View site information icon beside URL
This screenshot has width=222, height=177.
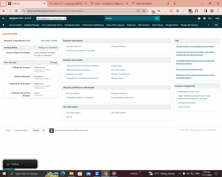(x=24, y=11)
